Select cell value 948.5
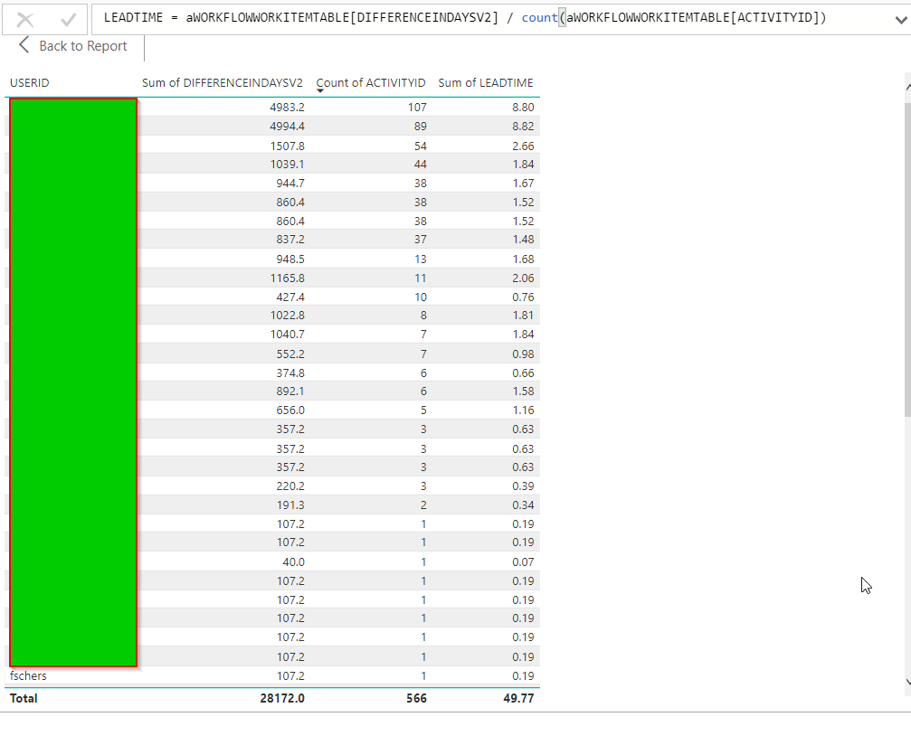 click(290, 259)
